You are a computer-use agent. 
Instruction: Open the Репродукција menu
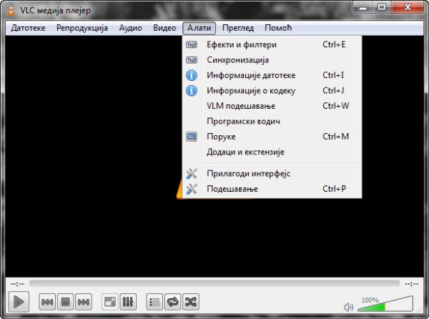click(x=82, y=28)
